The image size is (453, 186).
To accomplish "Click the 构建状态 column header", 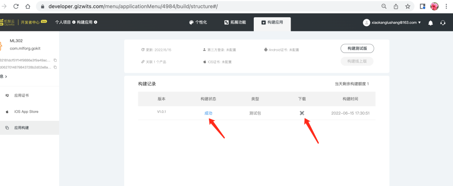I will click(208, 99).
